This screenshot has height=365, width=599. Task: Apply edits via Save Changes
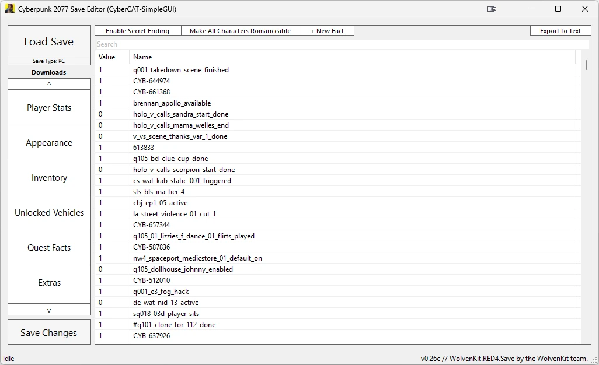coord(48,331)
